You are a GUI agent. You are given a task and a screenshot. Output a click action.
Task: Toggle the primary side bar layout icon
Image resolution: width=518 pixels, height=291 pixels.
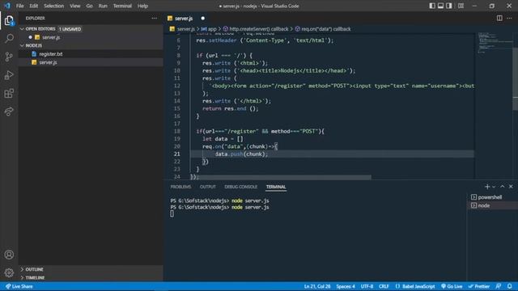[432, 6]
